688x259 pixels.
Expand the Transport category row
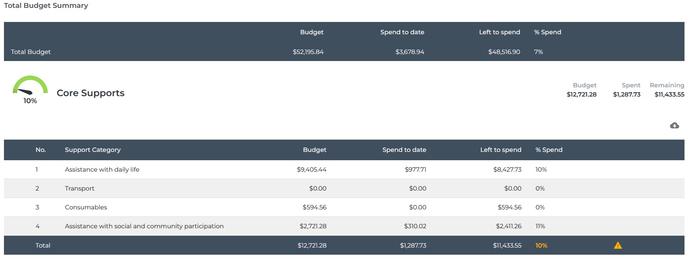[79, 188]
